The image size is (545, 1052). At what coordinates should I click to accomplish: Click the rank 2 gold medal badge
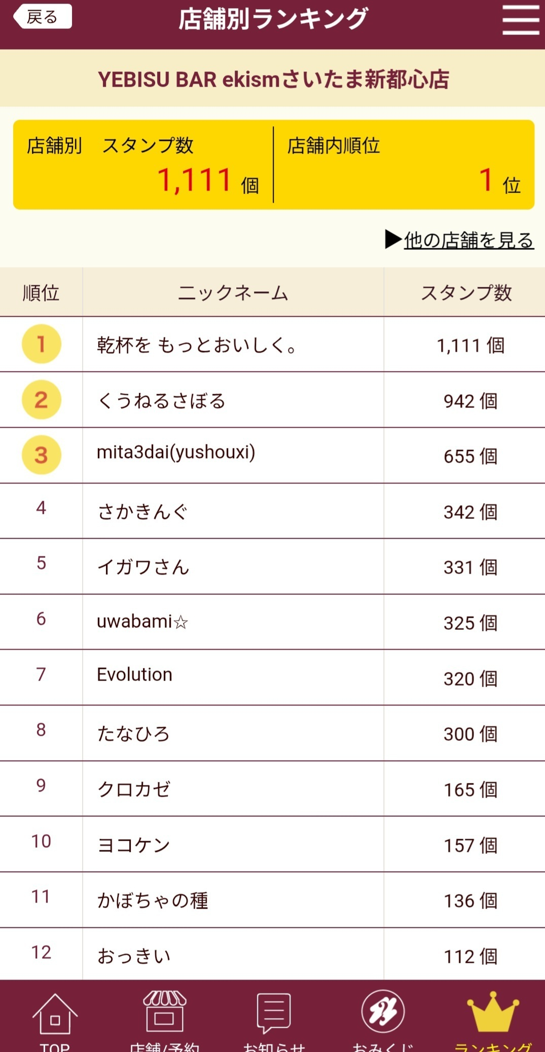tap(42, 400)
